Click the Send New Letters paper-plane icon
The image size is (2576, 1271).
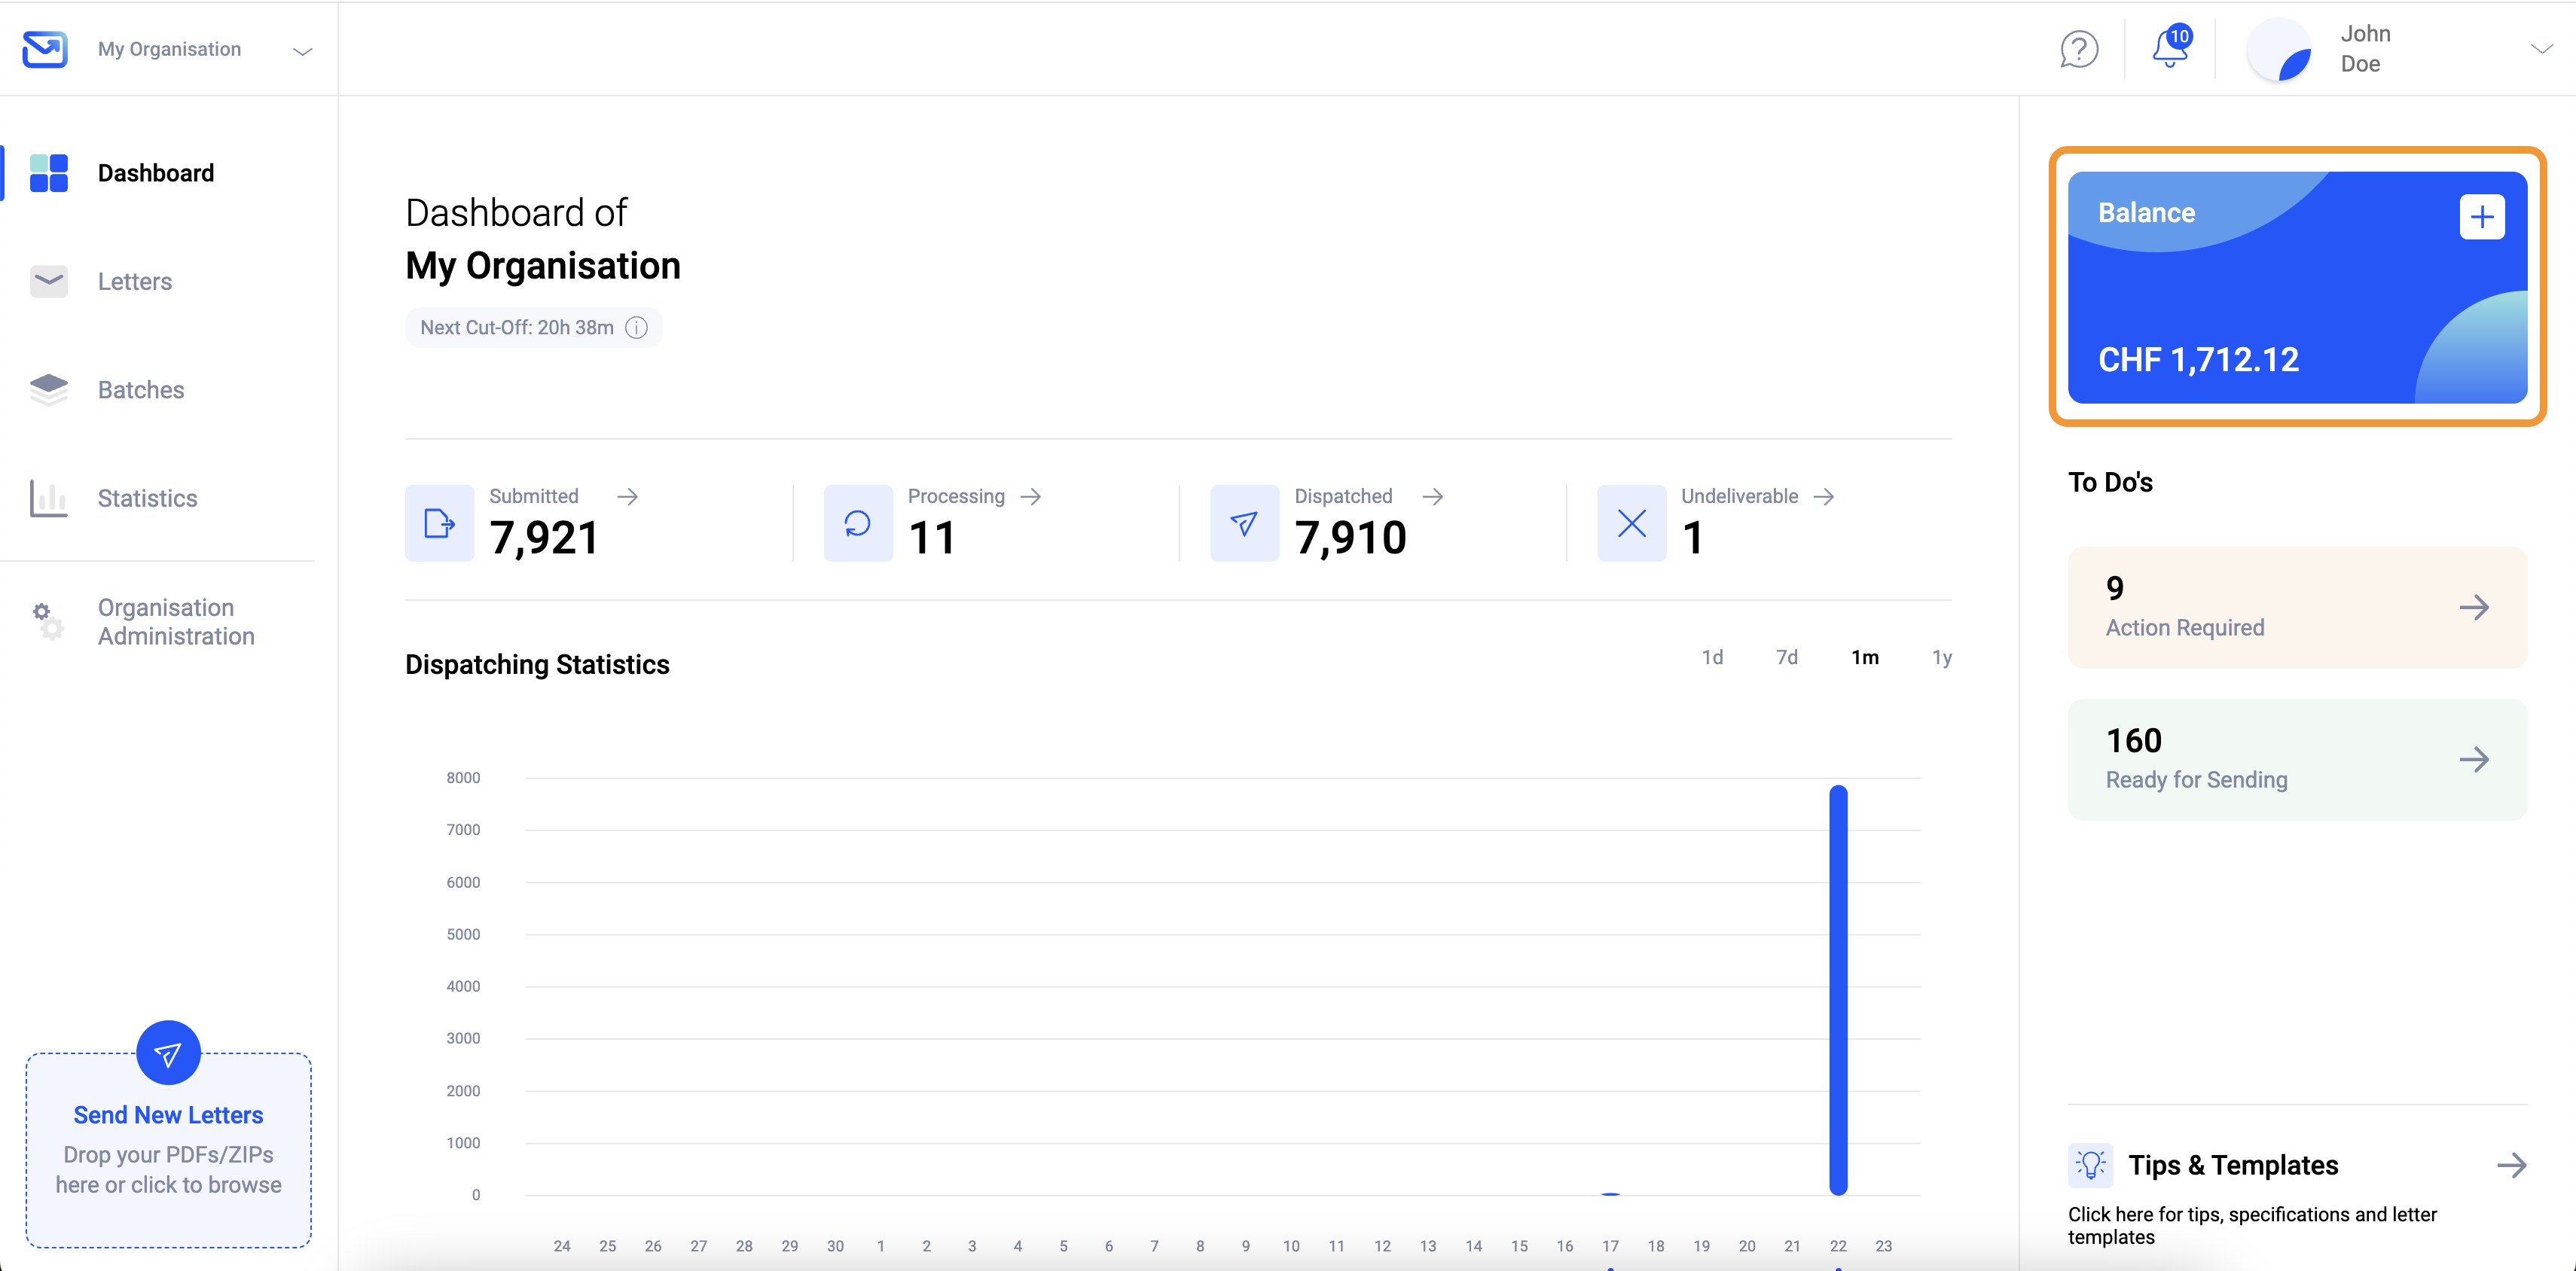(x=168, y=1052)
